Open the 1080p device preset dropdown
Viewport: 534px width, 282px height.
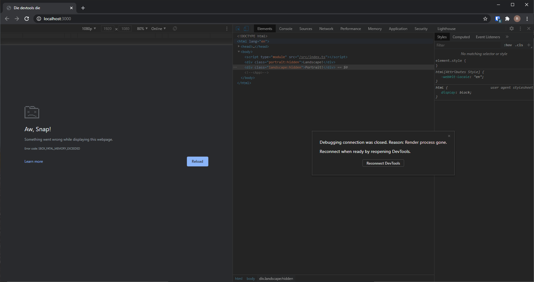pos(89,28)
